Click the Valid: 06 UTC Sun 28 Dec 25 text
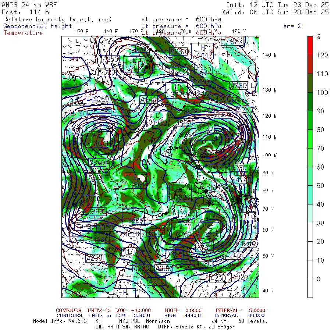 click(277, 12)
